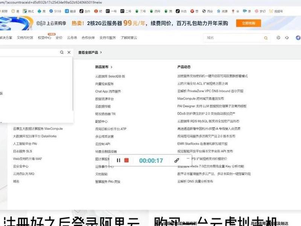The image size is (301, 226).
Task: Open the 三号 bookmark
Action: [x=140, y=11]
